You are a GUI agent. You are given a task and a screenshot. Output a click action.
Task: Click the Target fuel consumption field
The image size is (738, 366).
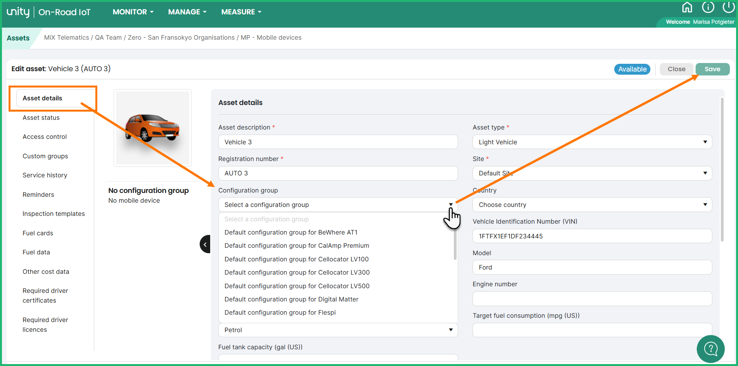click(x=592, y=330)
